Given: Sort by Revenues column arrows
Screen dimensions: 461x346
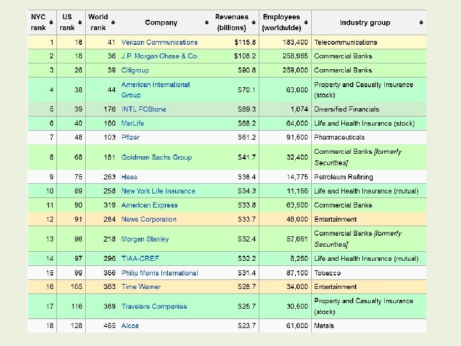Looking at the screenshot, I should click(254, 22).
